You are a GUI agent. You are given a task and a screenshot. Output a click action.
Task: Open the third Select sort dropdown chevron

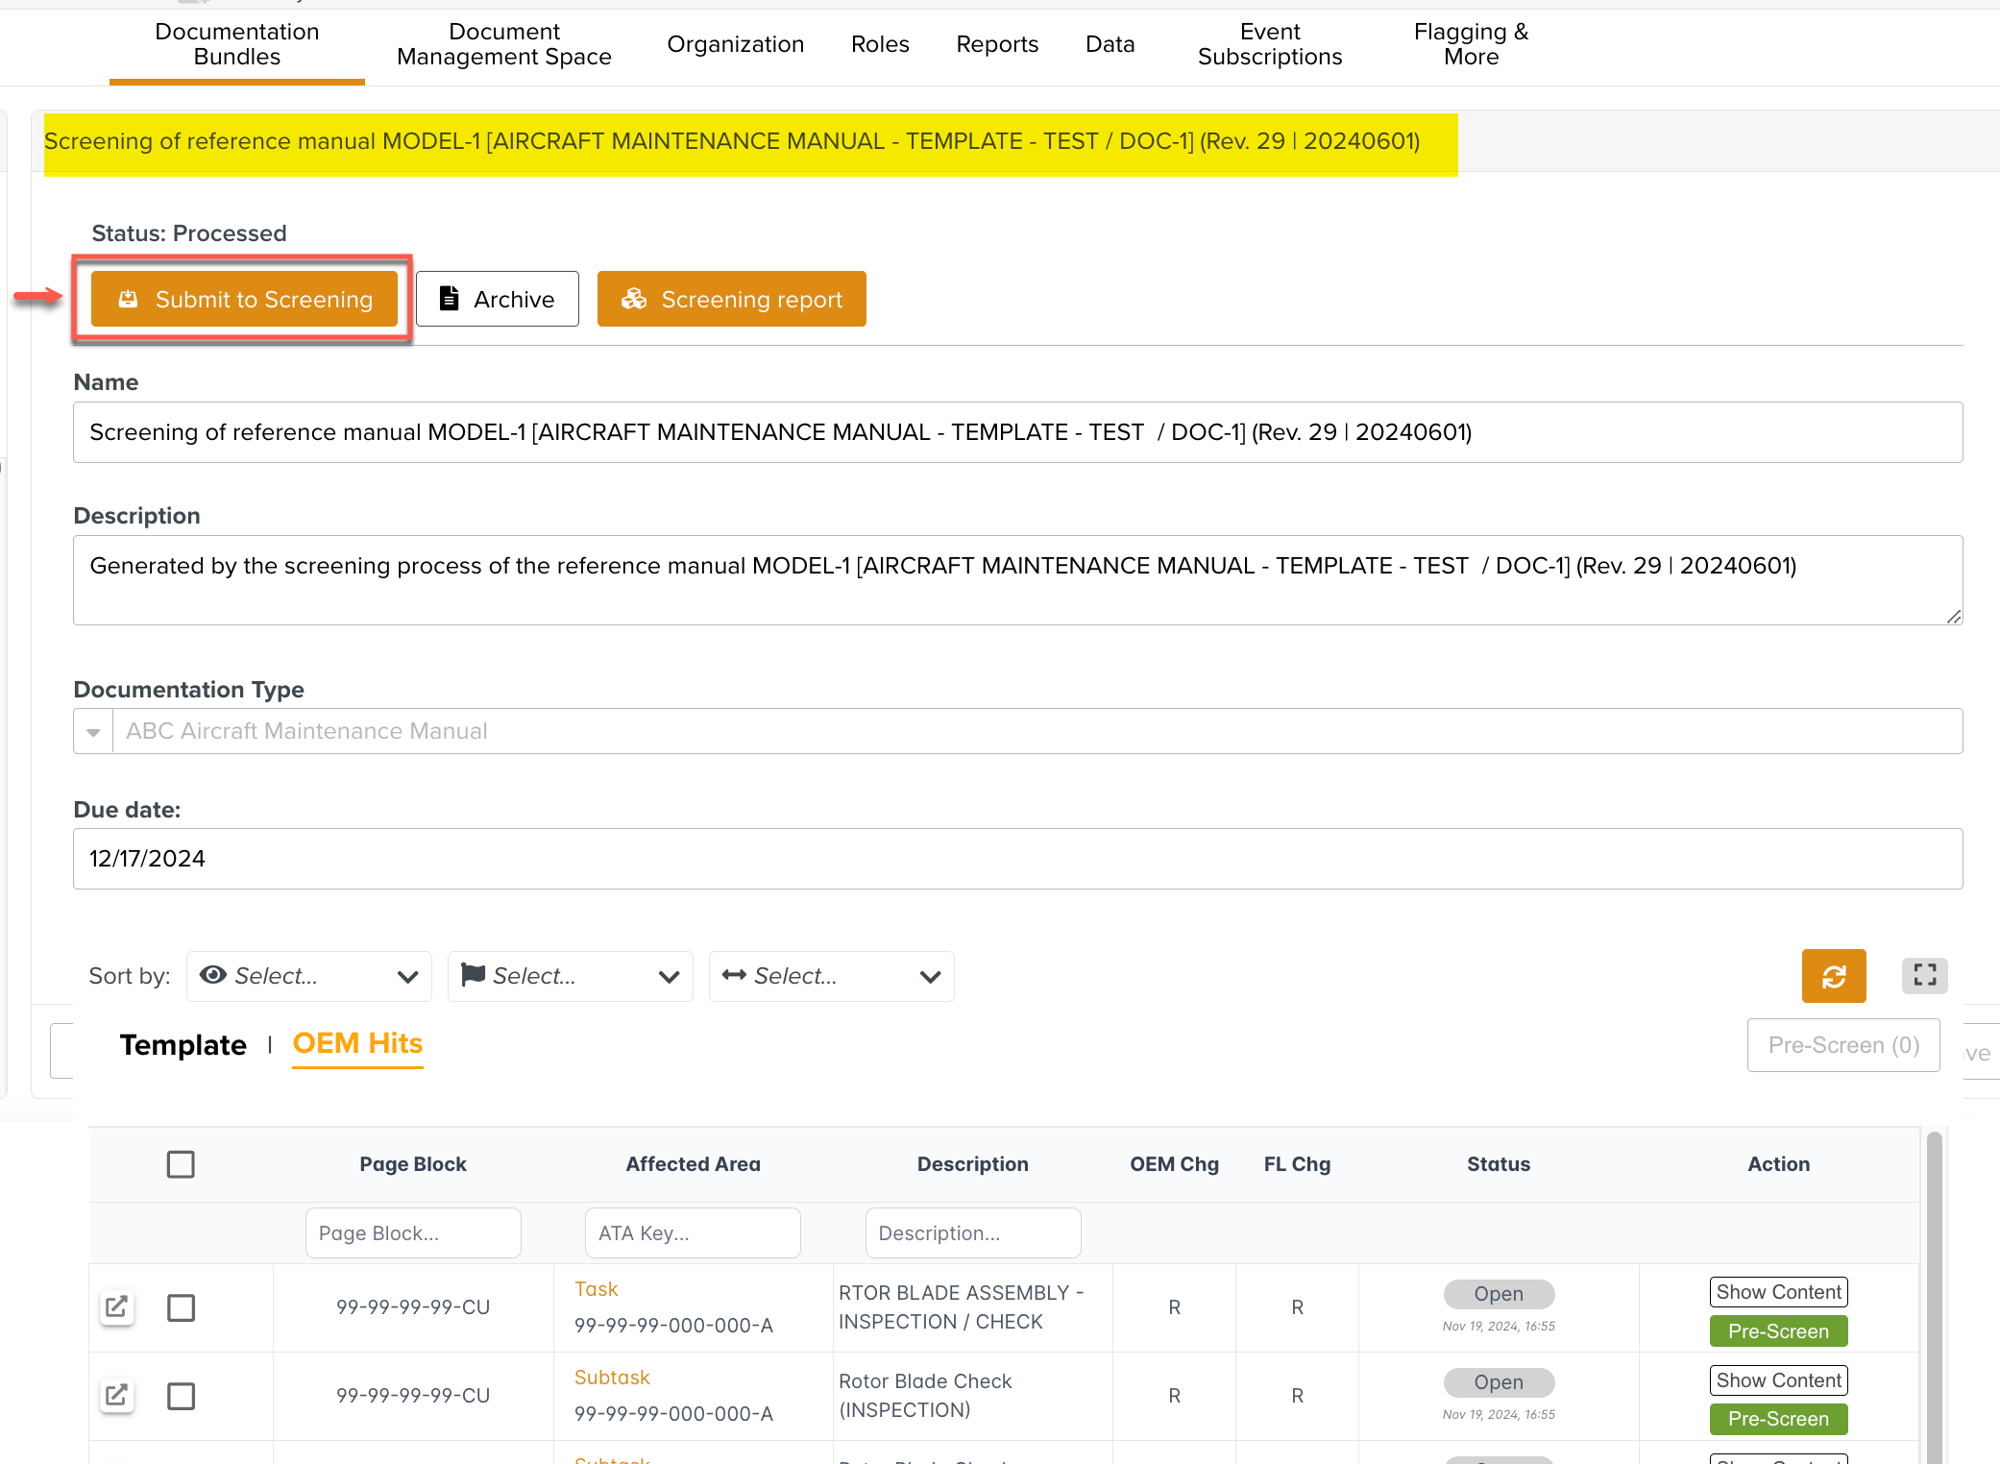tap(929, 977)
